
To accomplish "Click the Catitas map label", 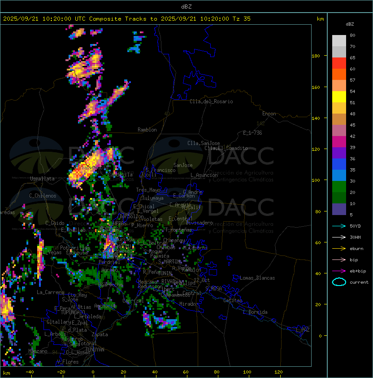I will [x=233, y=301].
